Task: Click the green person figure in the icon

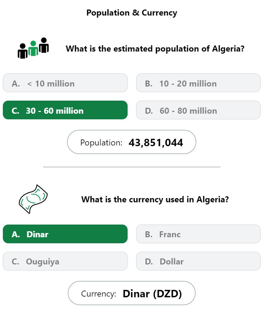Action: (33, 48)
